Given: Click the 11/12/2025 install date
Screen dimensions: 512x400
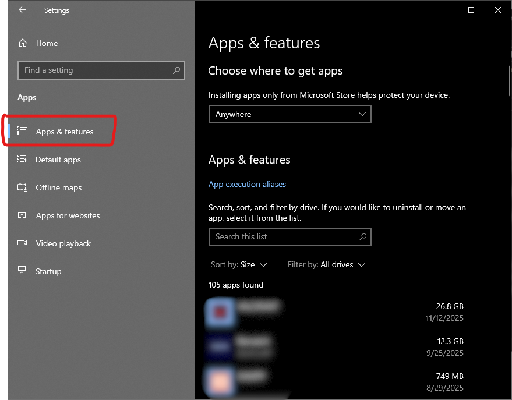Looking at the screenshot, I should (x=444, y=318).
